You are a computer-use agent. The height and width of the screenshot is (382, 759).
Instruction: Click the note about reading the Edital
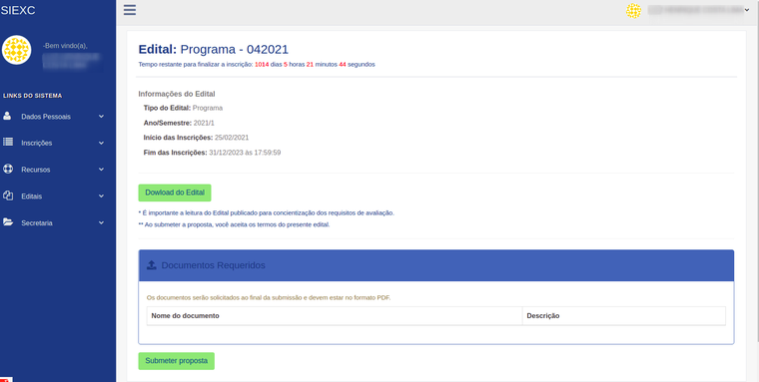coord(267,212)
